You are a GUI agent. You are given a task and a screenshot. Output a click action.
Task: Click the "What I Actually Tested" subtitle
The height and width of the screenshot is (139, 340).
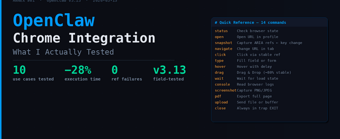click(x=63, y=52)
